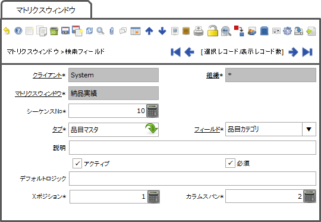Refresh data with the blue circular arrows icon
Screen dimensions: 321x222
pyautogui.click(x=89, y=31)
